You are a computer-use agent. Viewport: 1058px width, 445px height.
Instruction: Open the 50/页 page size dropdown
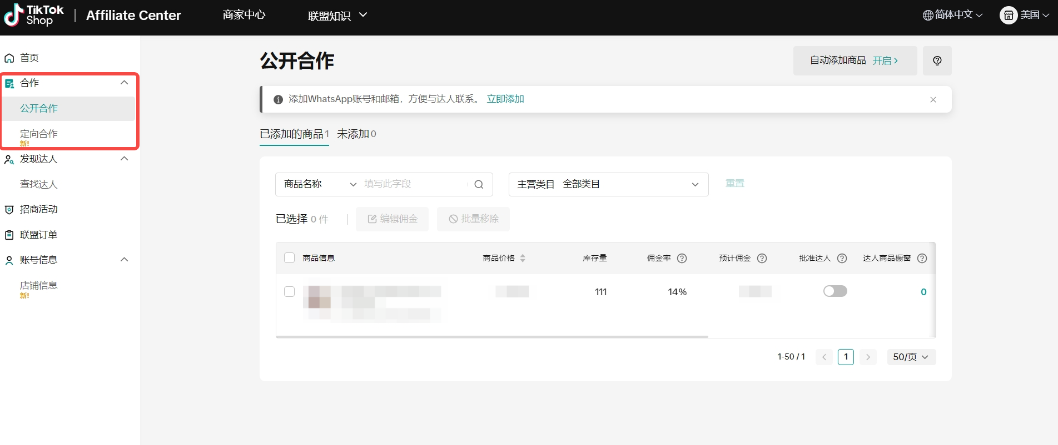tap(911, 357)
